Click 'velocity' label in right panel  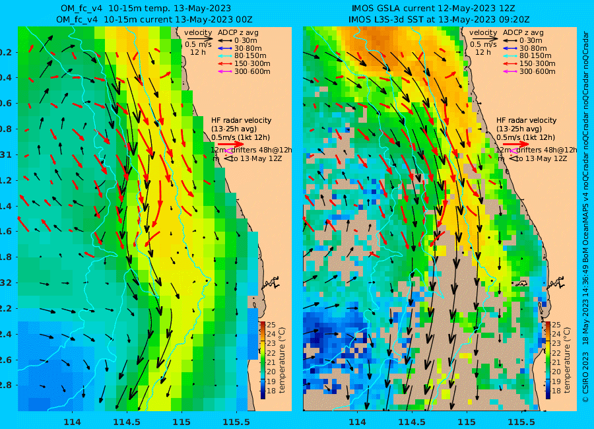(x=483, y=32)
